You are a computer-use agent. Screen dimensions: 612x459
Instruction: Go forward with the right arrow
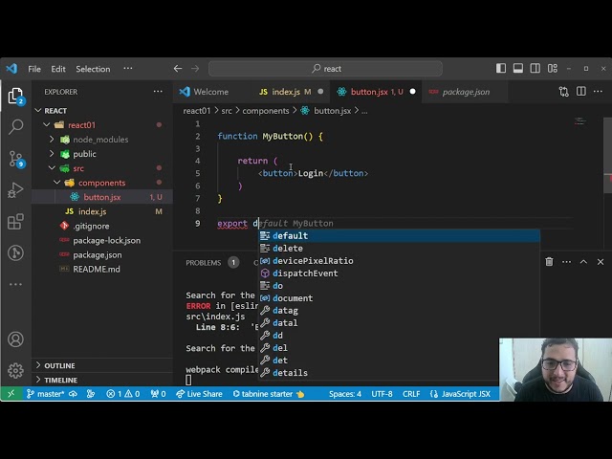click(x=195, y=69)
